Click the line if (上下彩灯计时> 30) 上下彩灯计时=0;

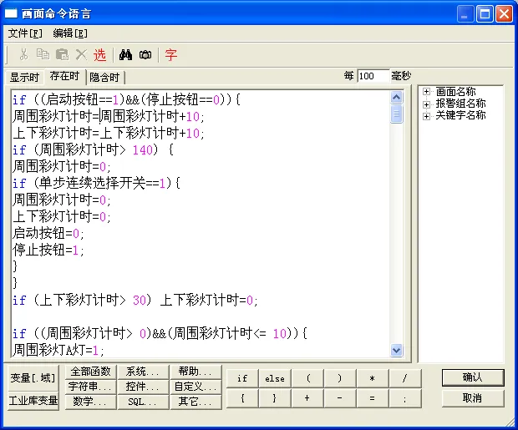pyautogui.click(x=135, y=301)
